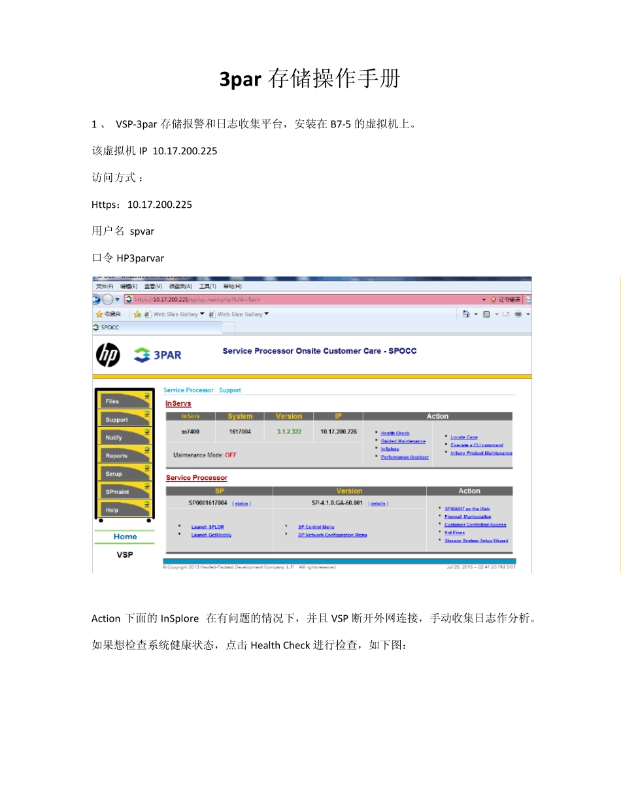
Task: Open InServ Product Maintenance link
Action: pos(482,452)
